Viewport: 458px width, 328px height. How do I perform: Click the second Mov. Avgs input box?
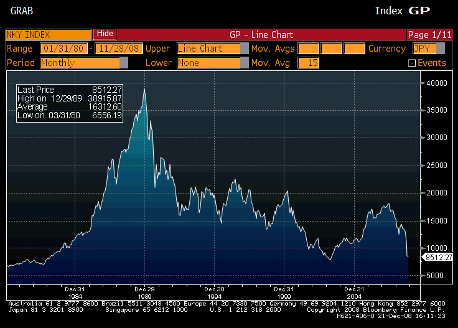point(332,49)
